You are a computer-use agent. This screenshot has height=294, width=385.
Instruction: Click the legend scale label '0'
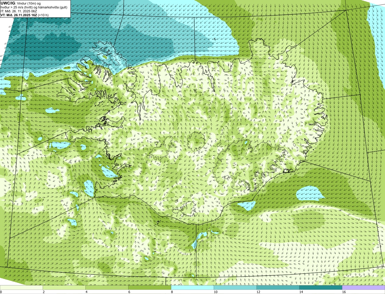[1, 292]
